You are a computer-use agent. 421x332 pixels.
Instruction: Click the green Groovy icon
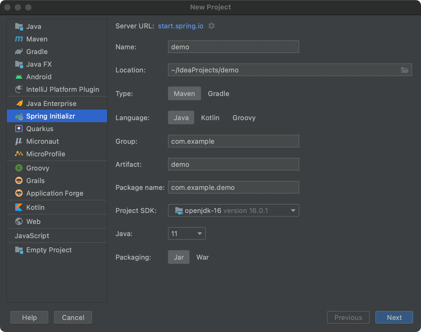pos(19,168)
